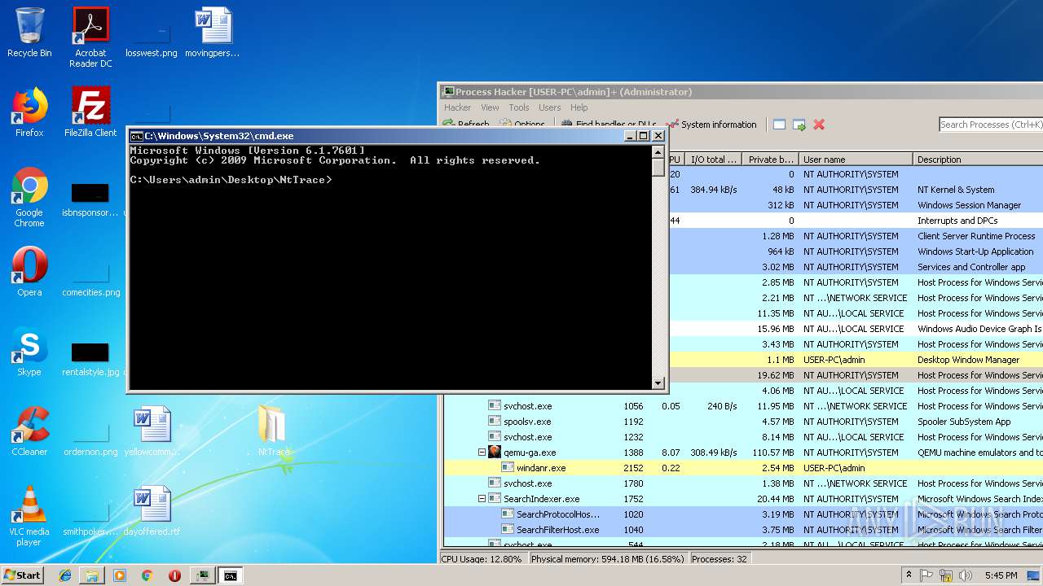Click inside the cmd.exe console prompt area

click(391, 269)
